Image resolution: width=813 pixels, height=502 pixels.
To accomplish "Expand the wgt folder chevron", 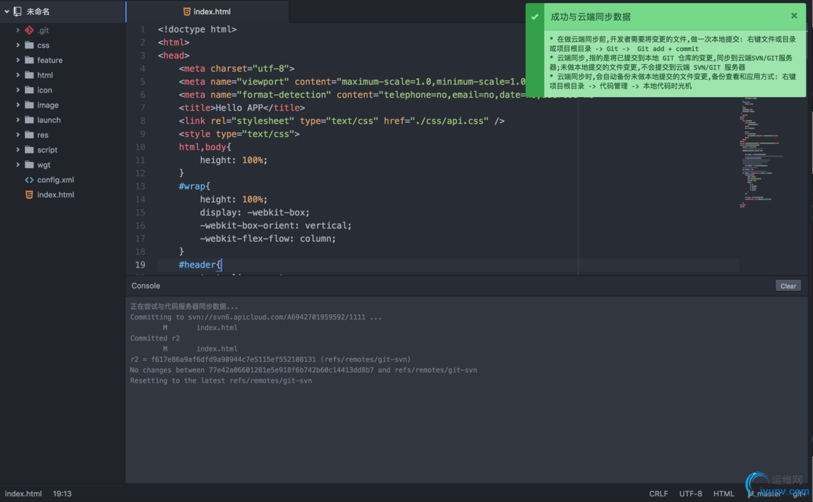I will pyautogui.click(x=18, y=164).
